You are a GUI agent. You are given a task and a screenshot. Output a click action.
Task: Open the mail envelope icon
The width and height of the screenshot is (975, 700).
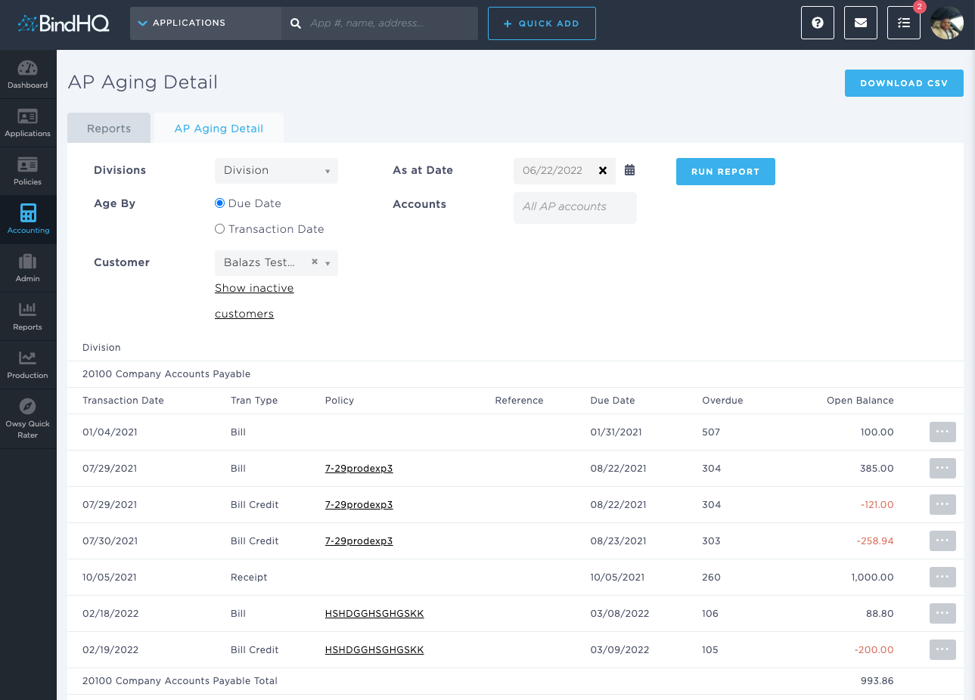(860, 23)
